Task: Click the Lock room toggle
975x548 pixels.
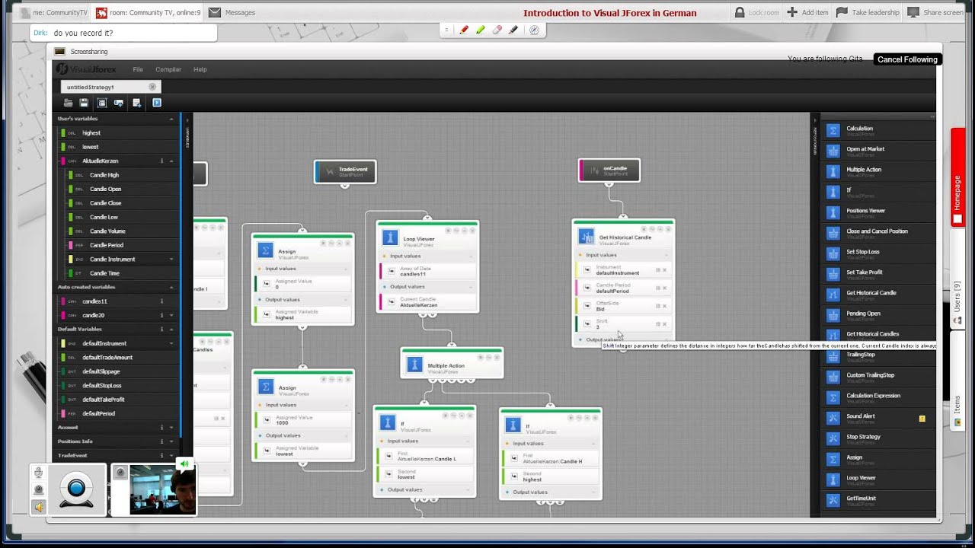Action: point(756,12)
